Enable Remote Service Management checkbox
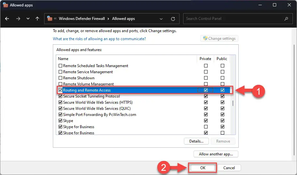The image size is (297, 175). (61, 72)
